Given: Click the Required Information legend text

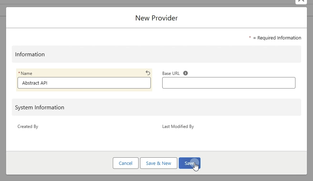Looking at the screenshot, I should click(x=279, y=38).
